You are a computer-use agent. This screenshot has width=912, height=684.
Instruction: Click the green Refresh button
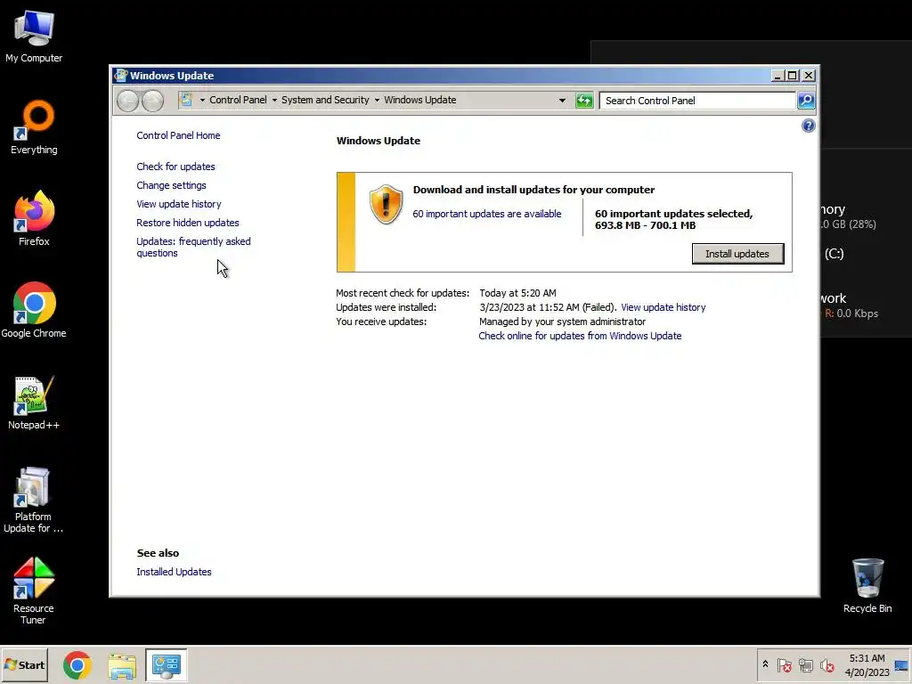pos(584,101)
